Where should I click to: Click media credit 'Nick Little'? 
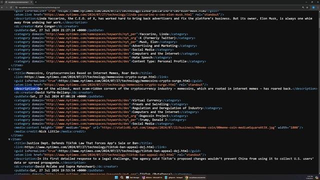click(49, 131)
